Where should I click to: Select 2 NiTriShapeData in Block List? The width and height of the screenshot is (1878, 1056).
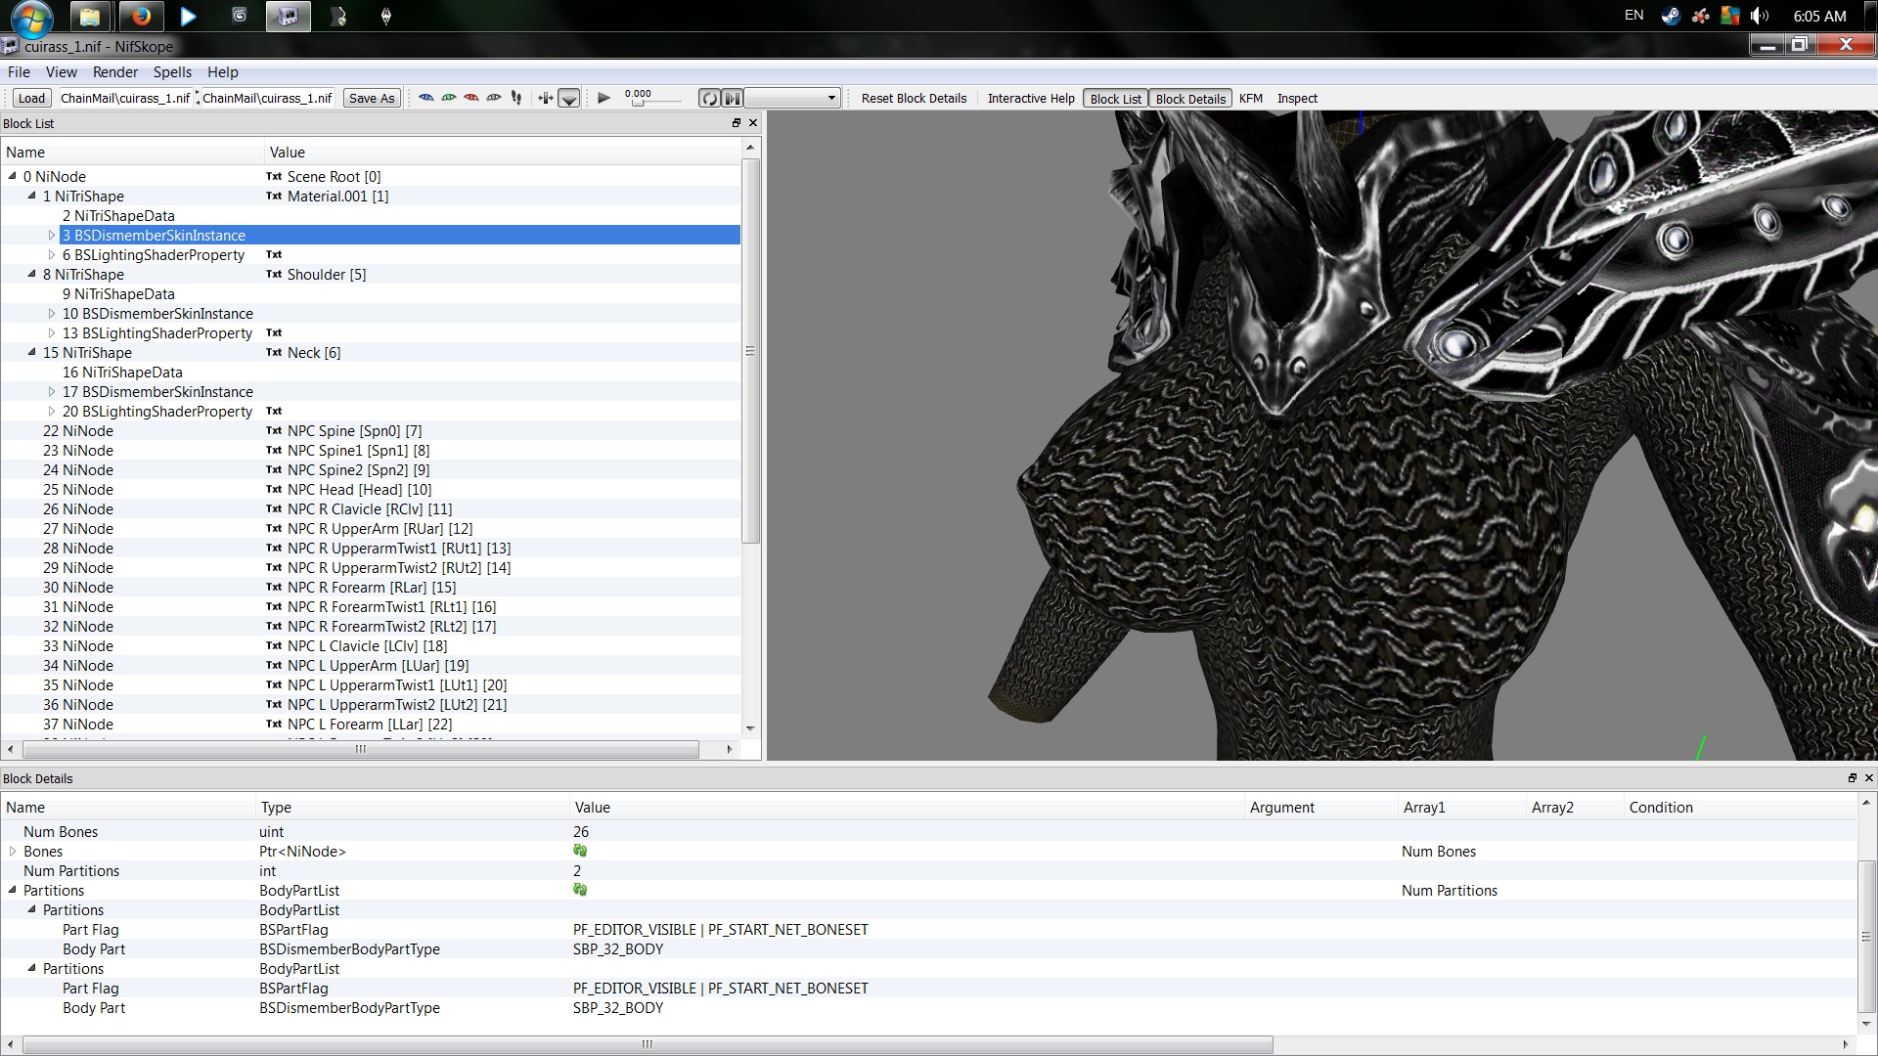118,216
